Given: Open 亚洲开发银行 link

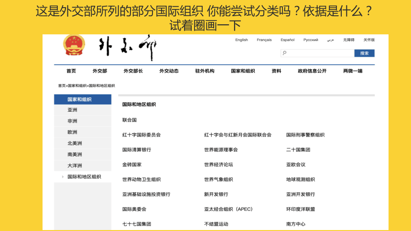Looking at the screenshot, I should click(301, 194).
